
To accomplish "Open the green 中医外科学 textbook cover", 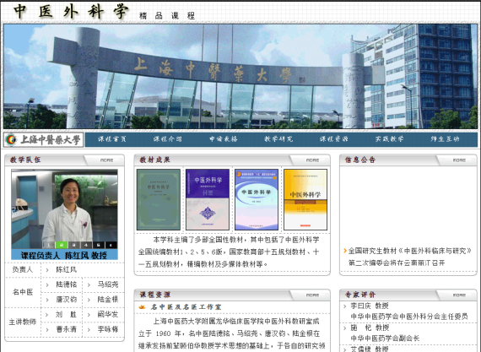I will click(159, 199).
